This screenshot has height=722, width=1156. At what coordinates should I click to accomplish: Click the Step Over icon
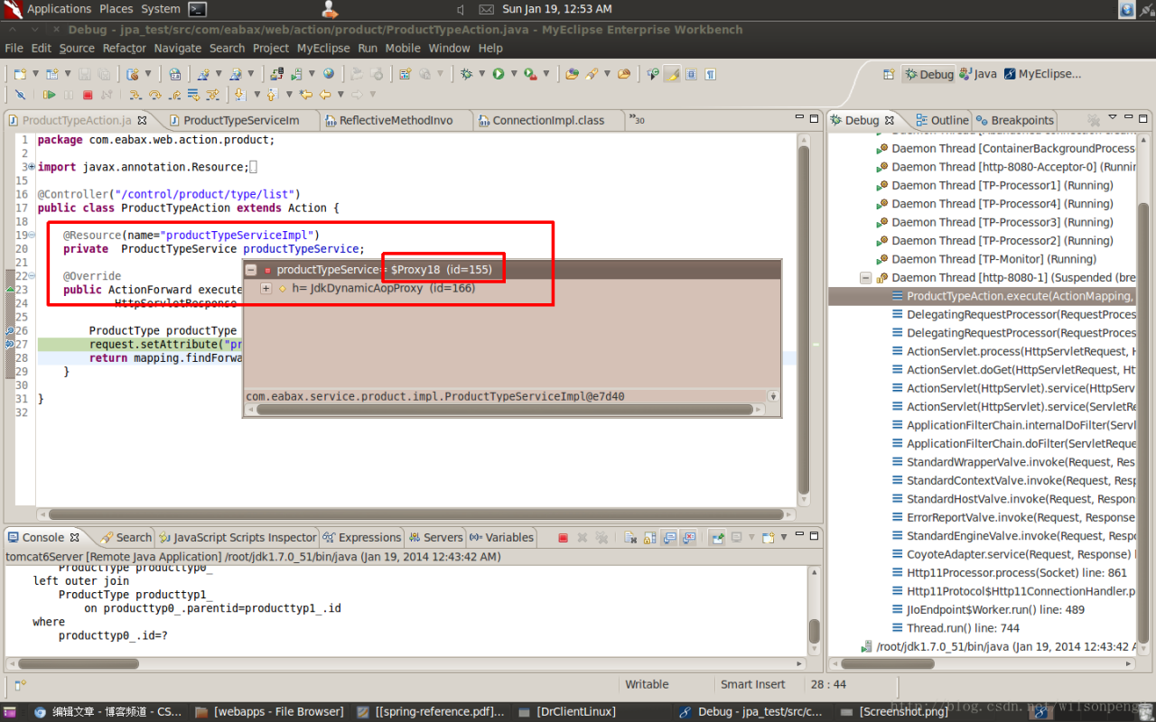154,95
